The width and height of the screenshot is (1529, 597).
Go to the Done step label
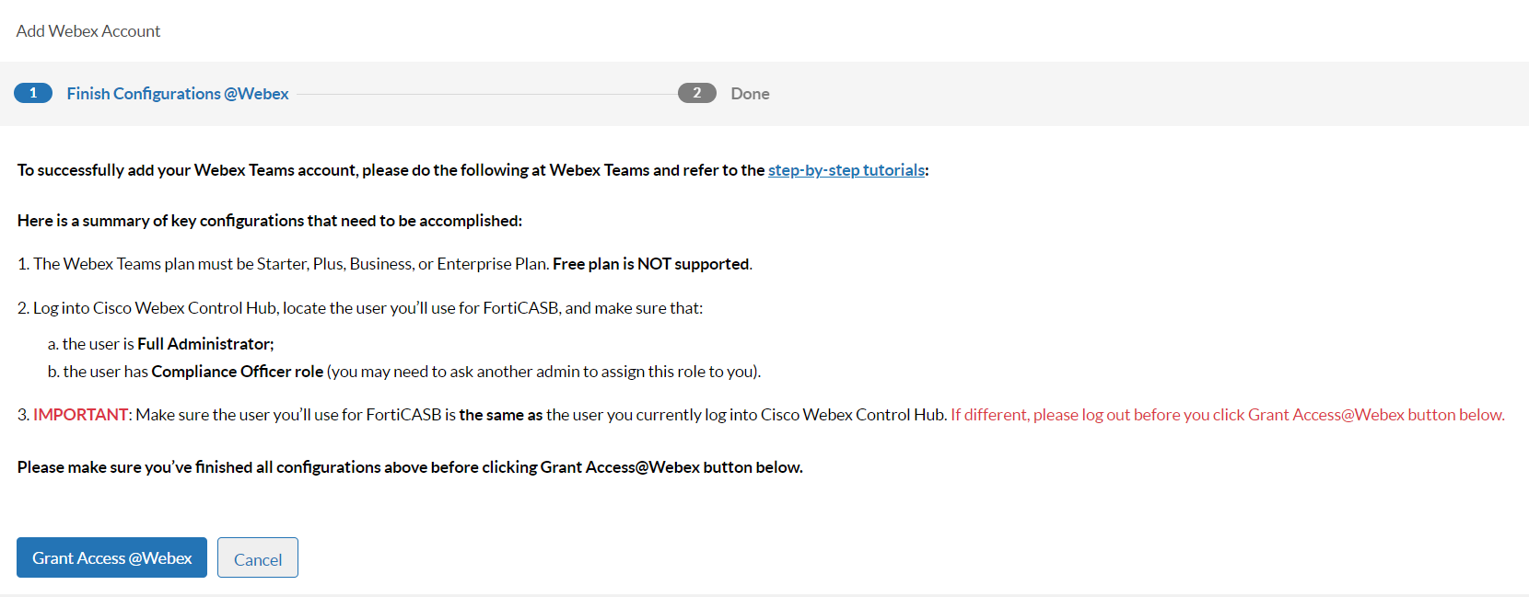tap(750, 94)
